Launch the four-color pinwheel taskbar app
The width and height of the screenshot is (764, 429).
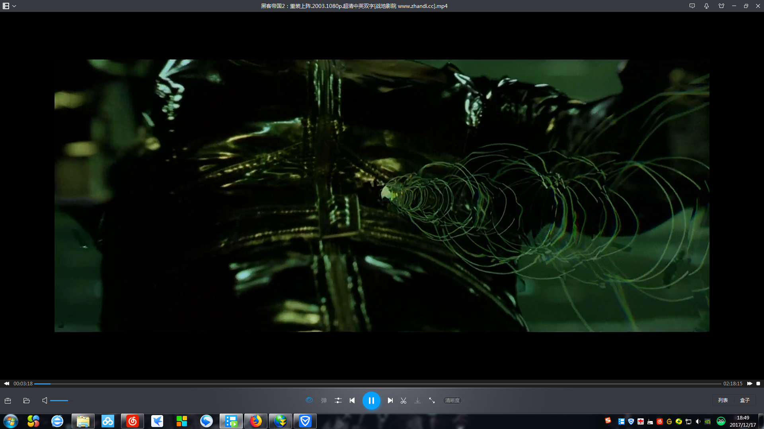[x=33, y=421]
